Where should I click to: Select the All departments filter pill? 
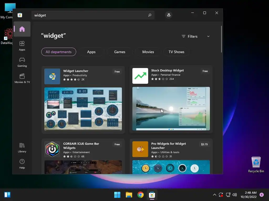point(59,52)
